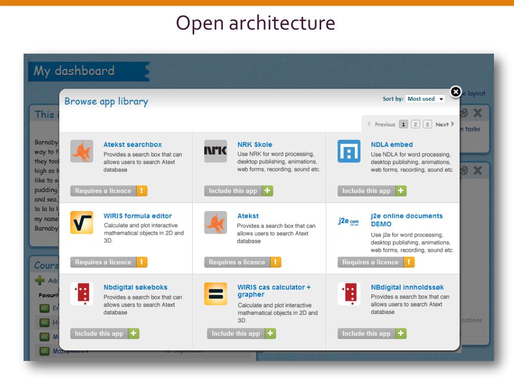Click the Atekst searchbox goldfish icon
The height and width of the screenshot is (385, 514).
82,151
